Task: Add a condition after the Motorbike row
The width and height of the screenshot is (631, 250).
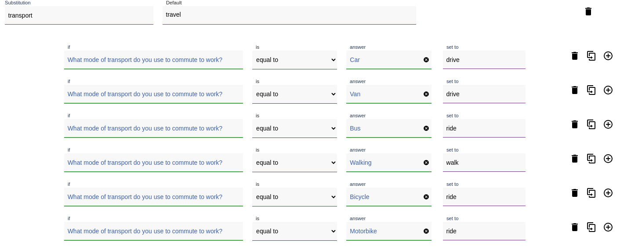Action: pos(608,227)
